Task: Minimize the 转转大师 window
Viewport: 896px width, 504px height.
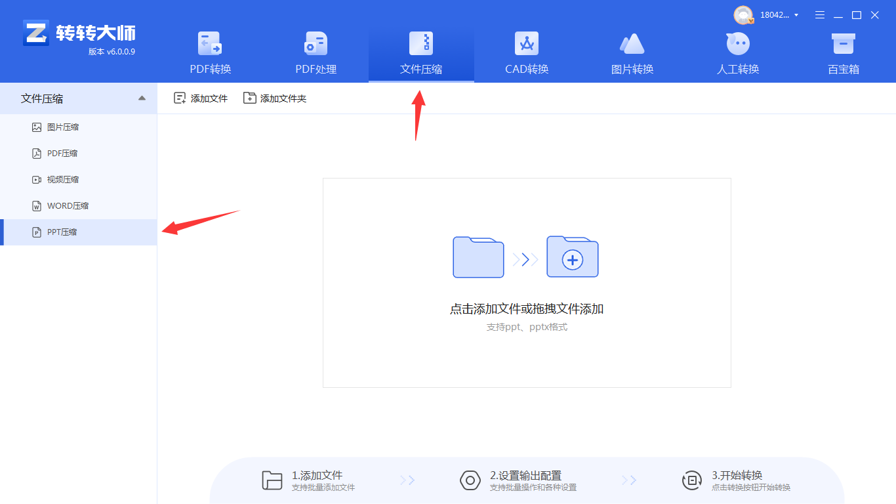Action: tap(838, 15)
